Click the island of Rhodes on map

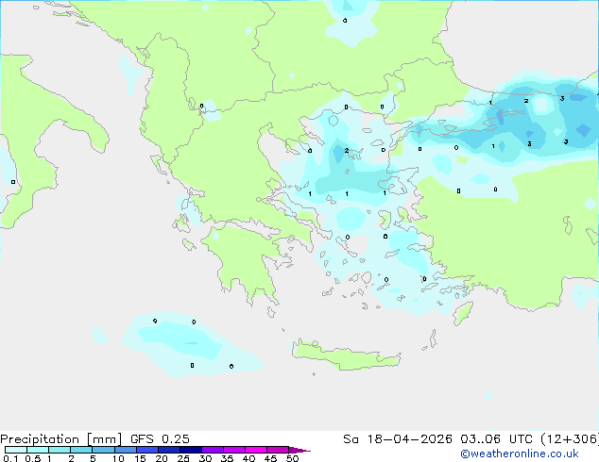pyautogui.click(x=463, y=313)
